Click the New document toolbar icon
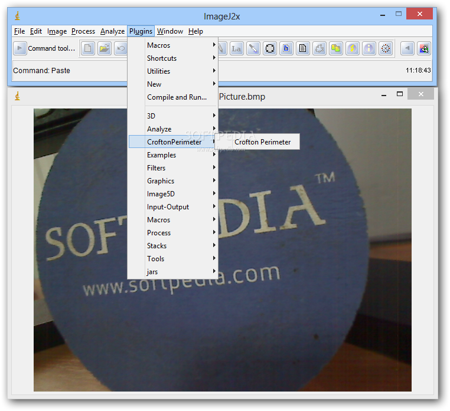The image size is (450, 411). click(88, 48)
